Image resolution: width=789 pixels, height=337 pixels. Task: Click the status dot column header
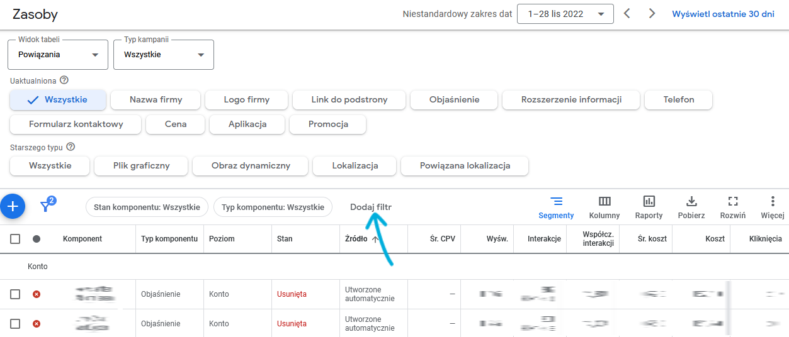coord(37,239)
